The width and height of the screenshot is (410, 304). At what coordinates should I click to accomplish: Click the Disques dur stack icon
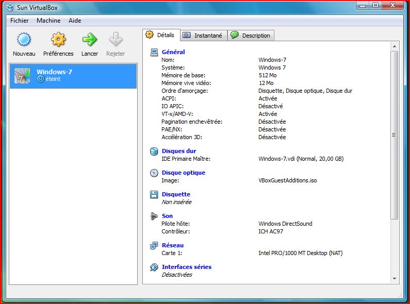[154, 151]
